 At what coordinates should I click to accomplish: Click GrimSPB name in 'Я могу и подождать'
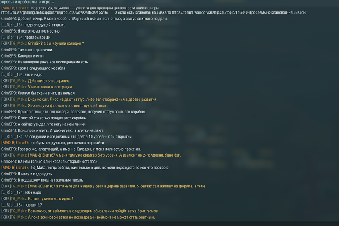click(8, 174)
